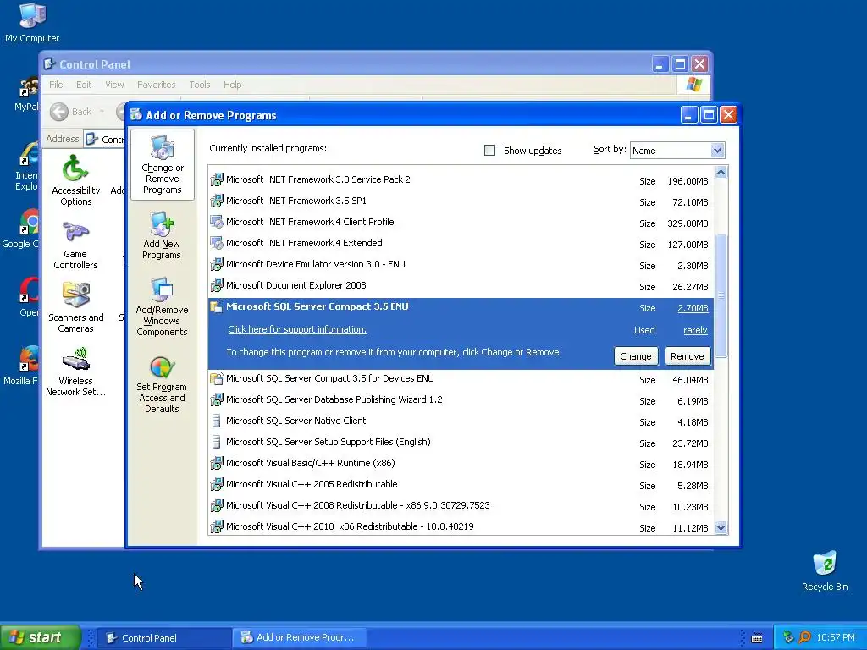The height and width of the screenshot is (650, 867).
Task: Open My Computer desktop icon
Action: coord(32,23)
